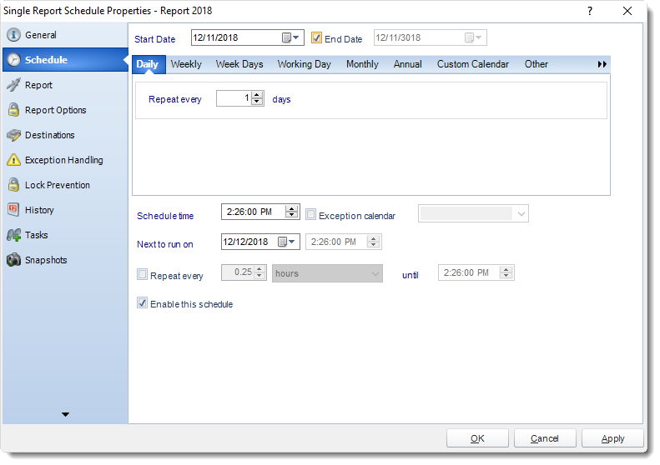660x465 pixels.
Task: Adjust the Schedule time spinner
Action: point(291,212)
